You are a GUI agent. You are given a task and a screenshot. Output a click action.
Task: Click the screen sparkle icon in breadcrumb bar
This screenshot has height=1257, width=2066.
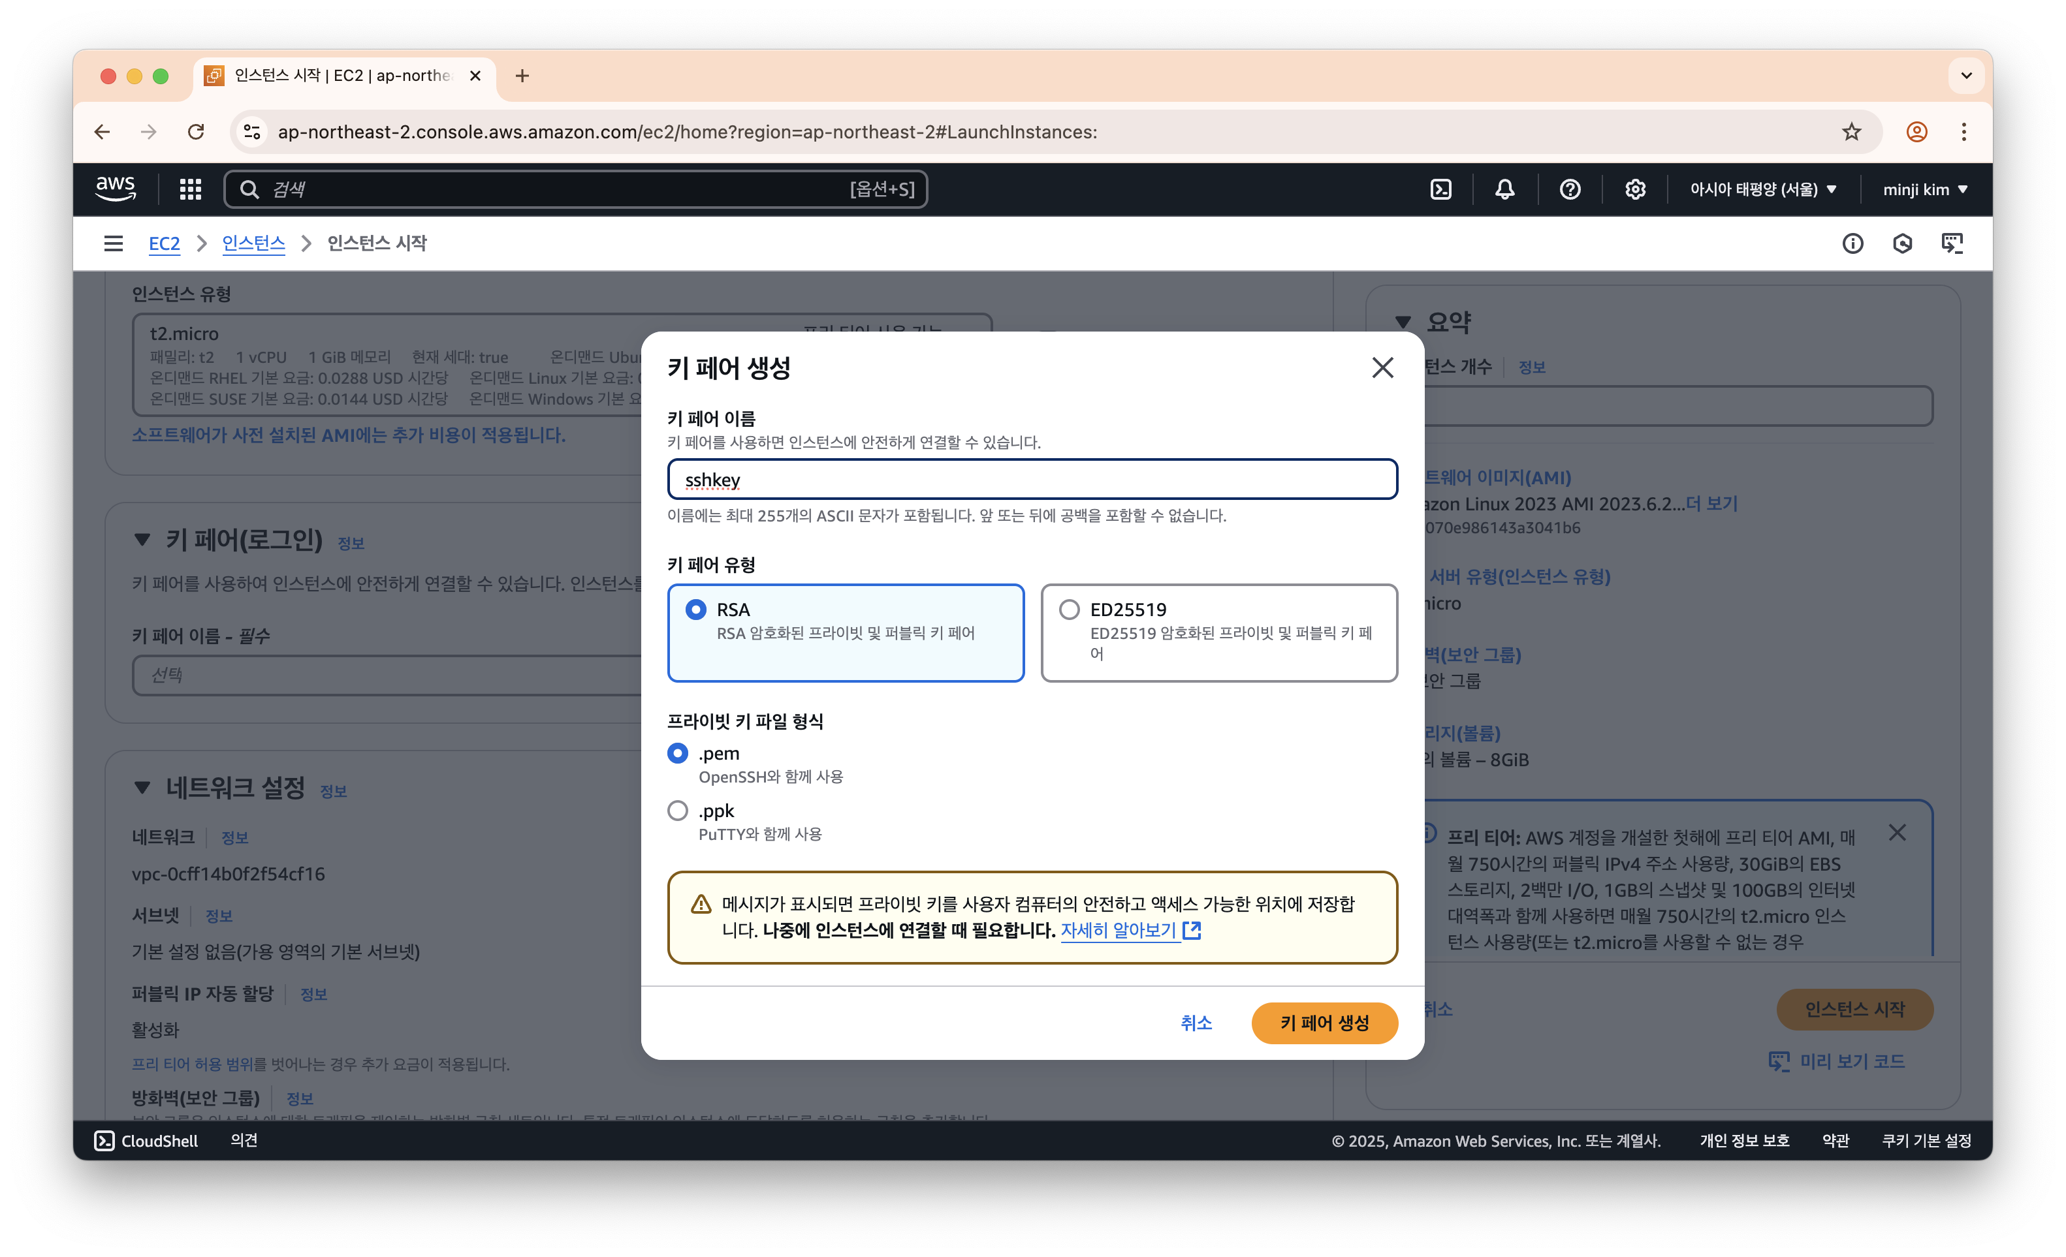(1952, 243)
